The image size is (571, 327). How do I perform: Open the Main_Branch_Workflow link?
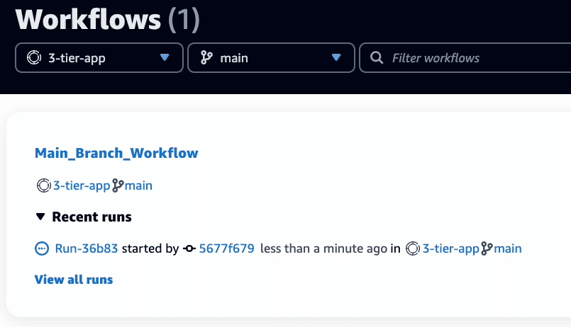116,153
